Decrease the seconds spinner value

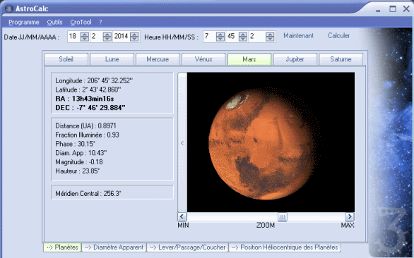[270, 39]
